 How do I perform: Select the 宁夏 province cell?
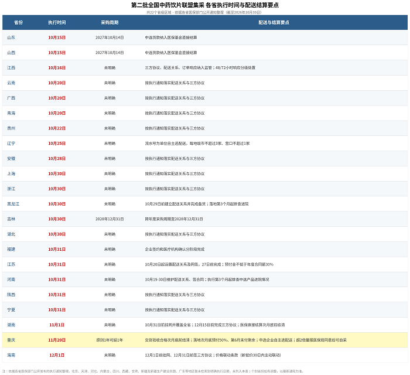(11, 310)
